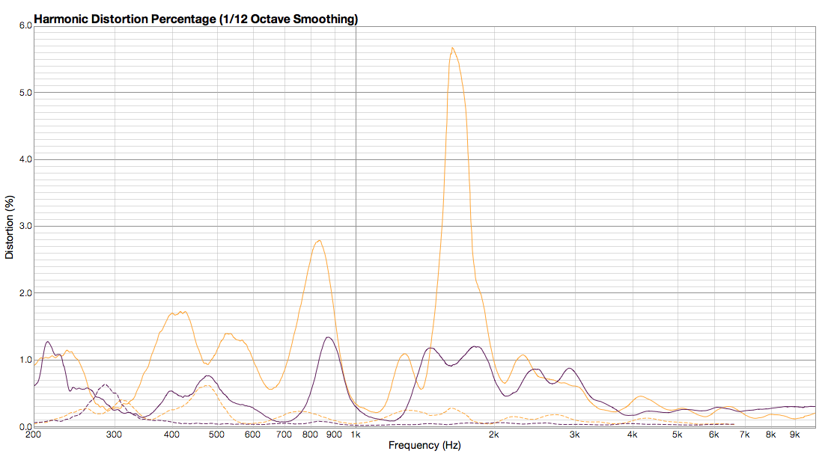Screen dimensions: 840x457
Task: Click the '1k' frequency tick label
Action: point(356,435)
